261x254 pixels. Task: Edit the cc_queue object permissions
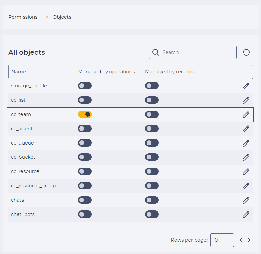(246, 143)
